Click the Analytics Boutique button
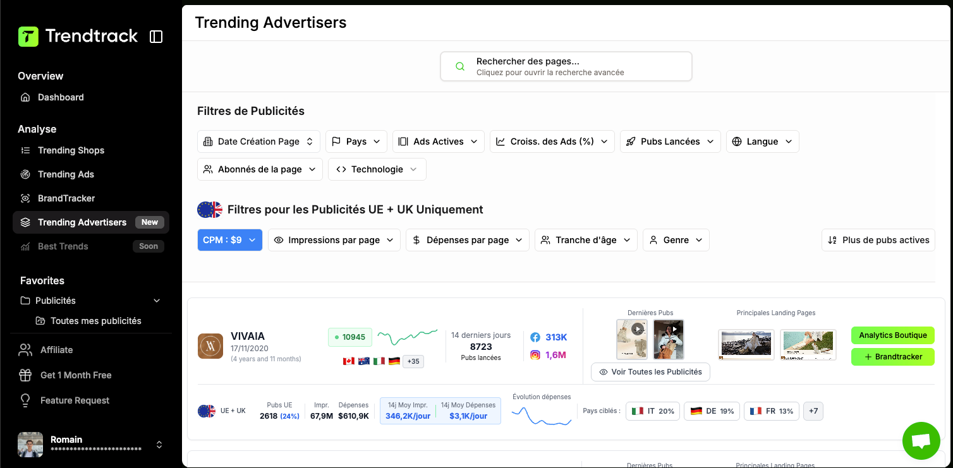 [892, 335]
